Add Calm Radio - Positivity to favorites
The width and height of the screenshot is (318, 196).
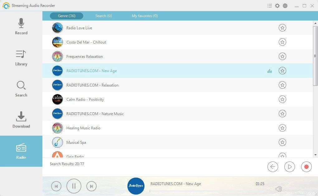click(x=282, y=99)
